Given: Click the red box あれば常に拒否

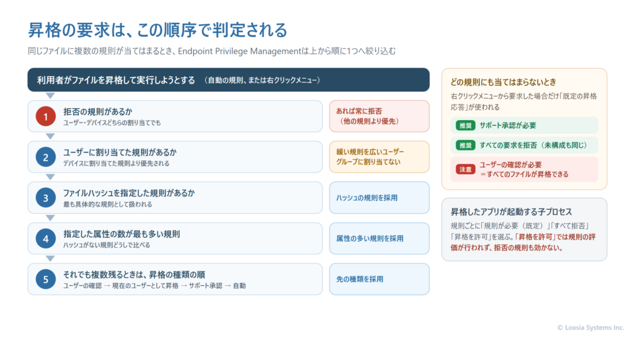Looking at the screenshot, I should [379, 116].
